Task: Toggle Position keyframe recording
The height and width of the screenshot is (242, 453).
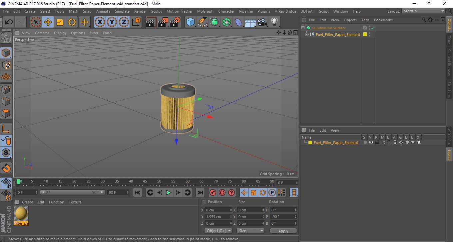Action: click(x=244, y=192)
